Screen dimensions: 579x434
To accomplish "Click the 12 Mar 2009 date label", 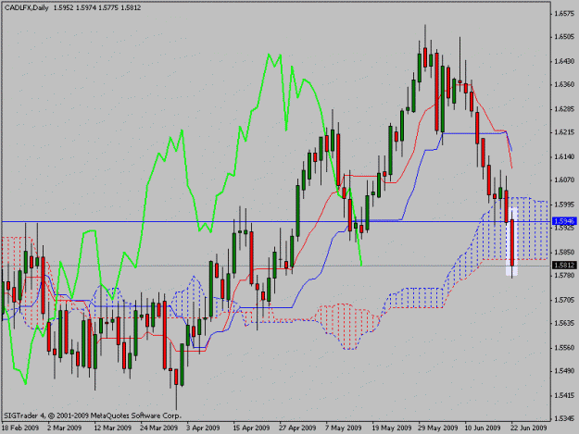I will coord(113,428).
